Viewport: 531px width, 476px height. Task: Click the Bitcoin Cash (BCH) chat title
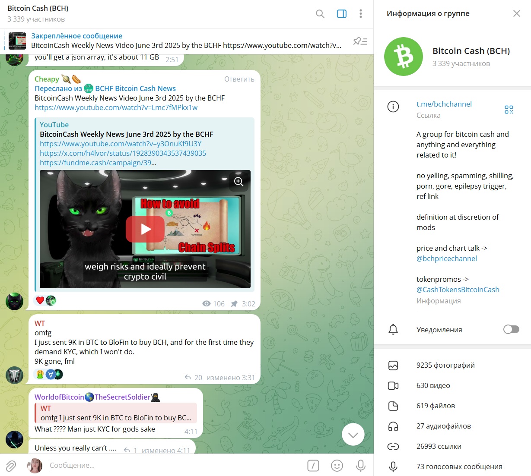[x=38, y=8]
